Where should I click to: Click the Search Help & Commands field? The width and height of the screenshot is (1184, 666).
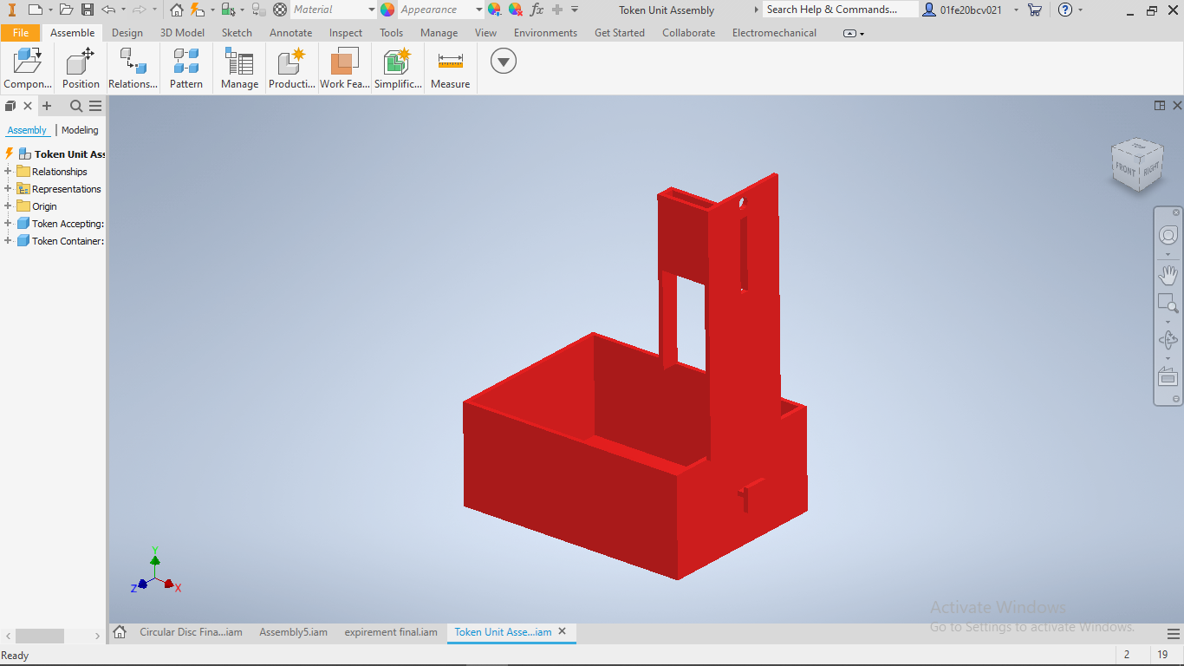tap(840, 10)
